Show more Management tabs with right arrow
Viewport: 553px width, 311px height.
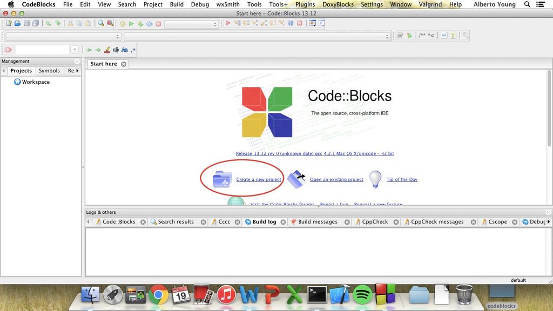pos(77,71)
